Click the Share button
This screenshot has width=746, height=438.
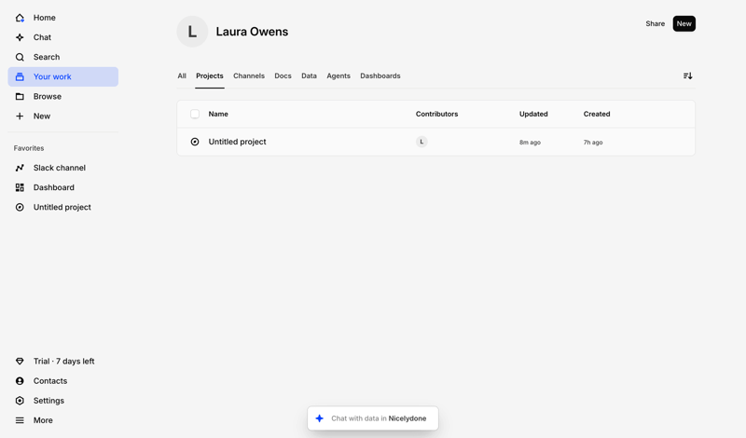coord(656,23)
